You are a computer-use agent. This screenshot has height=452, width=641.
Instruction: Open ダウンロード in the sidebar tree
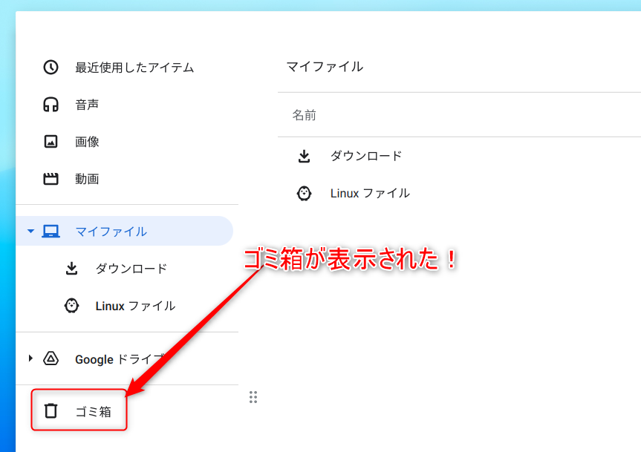131,268
